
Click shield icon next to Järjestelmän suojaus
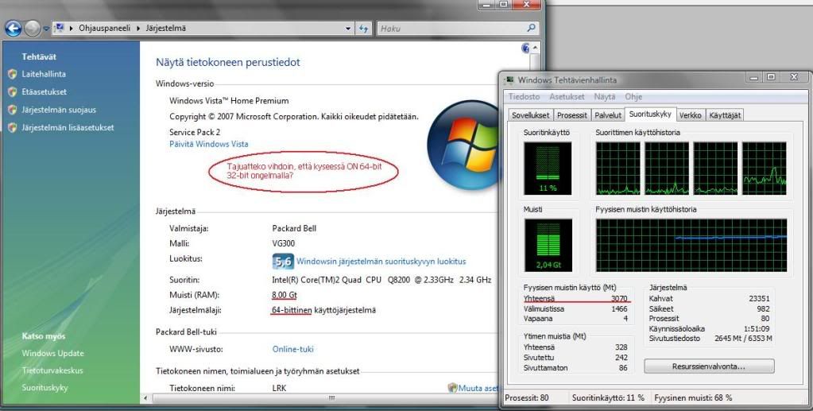pyautogui.click(x=13, y=110)
